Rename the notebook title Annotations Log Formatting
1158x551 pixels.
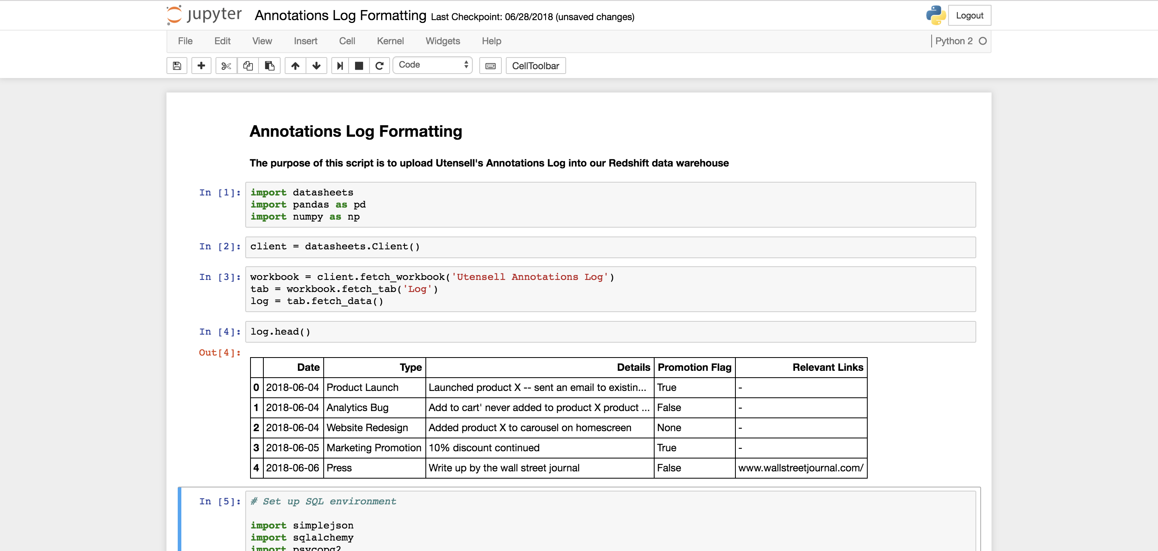(340, 15)
